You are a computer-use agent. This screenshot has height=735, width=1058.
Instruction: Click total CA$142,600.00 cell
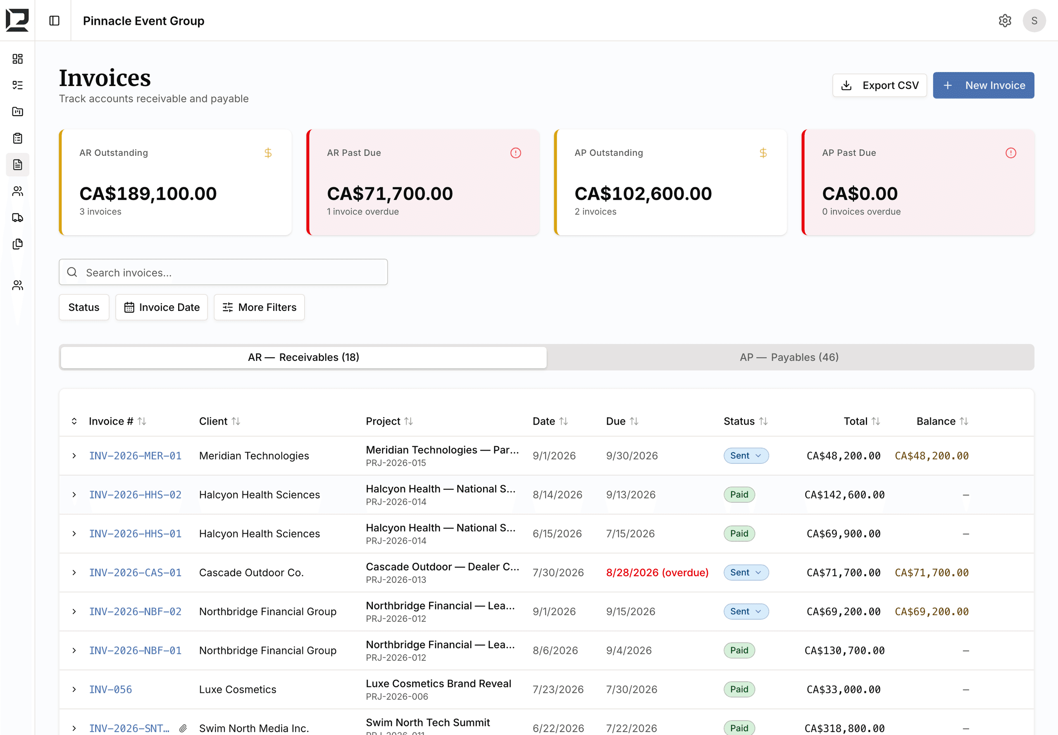point(844,494)
